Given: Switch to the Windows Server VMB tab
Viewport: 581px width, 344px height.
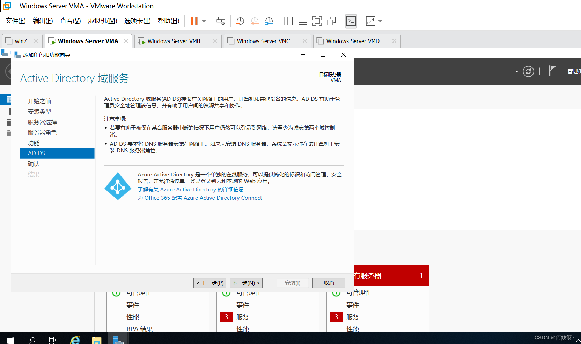Looking at the screenshot, I should click(174, 41).
